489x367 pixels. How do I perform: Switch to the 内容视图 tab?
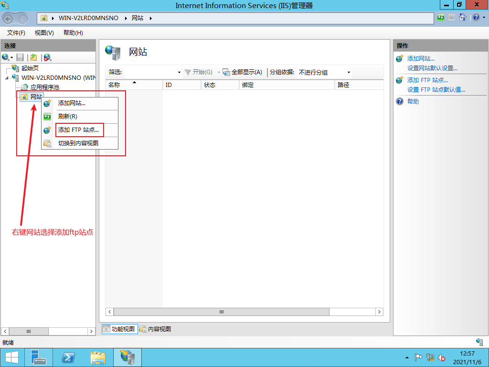point(155,329)
